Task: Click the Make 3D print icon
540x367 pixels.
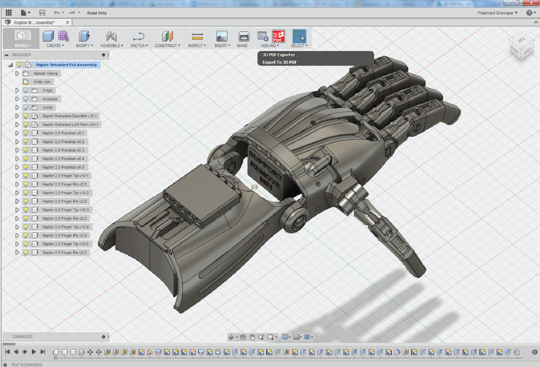Action: (x=244, y=36)
